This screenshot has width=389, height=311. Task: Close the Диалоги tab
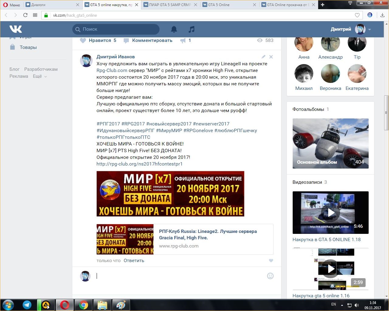point(77,5)
